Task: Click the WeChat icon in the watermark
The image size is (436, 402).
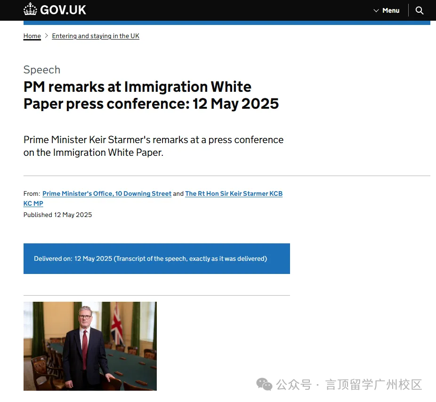Action: (x=264, y=385)
